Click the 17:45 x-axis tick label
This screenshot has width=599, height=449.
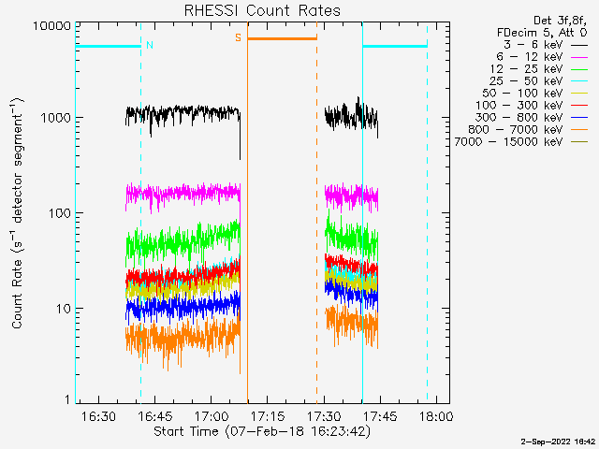380,416
